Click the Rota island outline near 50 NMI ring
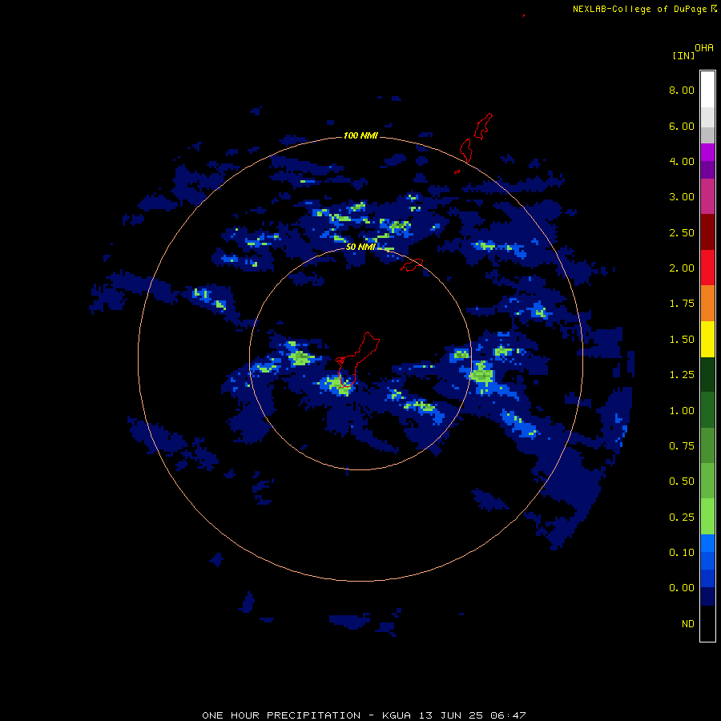The height and width of the screenshot is (721, 721). pos(412,265)
